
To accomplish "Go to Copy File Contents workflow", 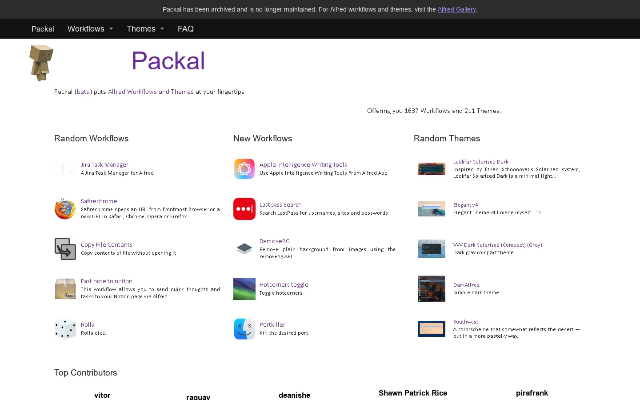I will (107, 244).
